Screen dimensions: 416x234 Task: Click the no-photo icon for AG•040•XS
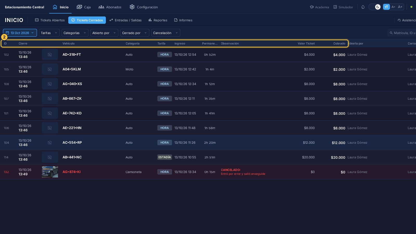50,84
